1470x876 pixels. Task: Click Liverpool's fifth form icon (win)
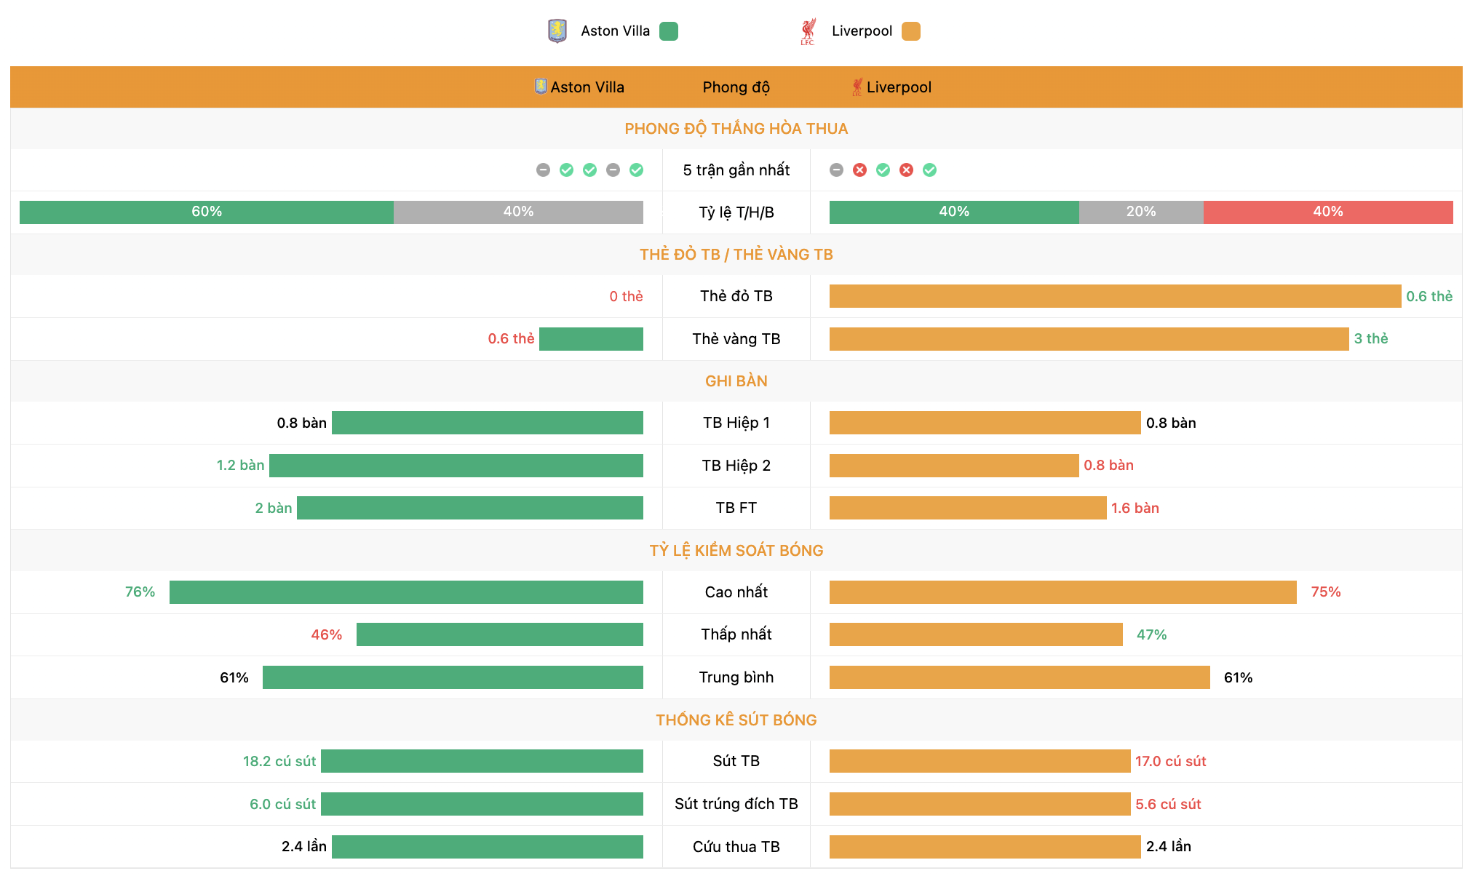(x=929, y=170)
